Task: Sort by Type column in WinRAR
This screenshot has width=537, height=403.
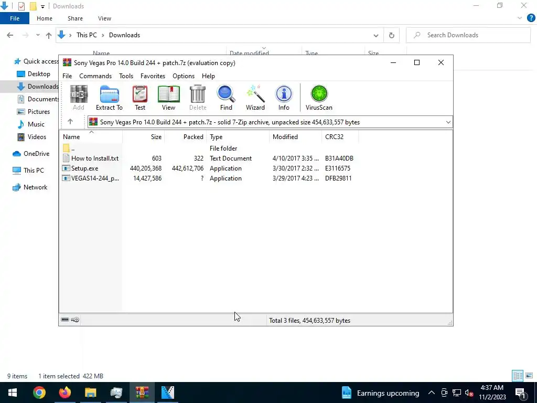Action: click(x=238, y=137)
